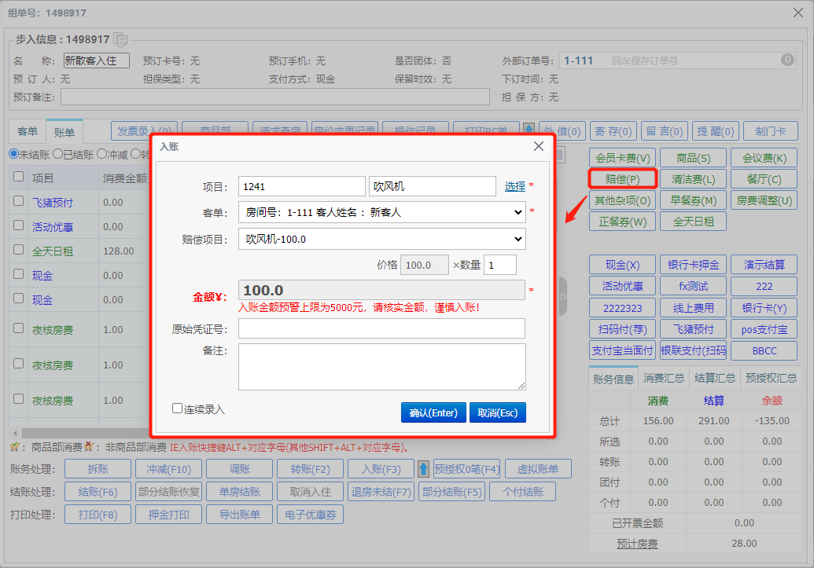Click the left arrow of bill list scrollbar
Screen dimensions: 814x568
click(x=15, y=433)
